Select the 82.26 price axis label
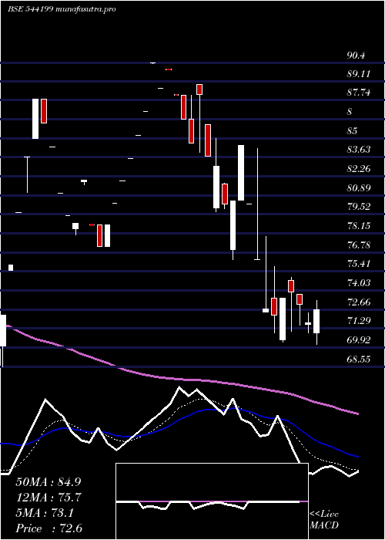Screen dimensions: 385x540 click(x=359, y=168)
